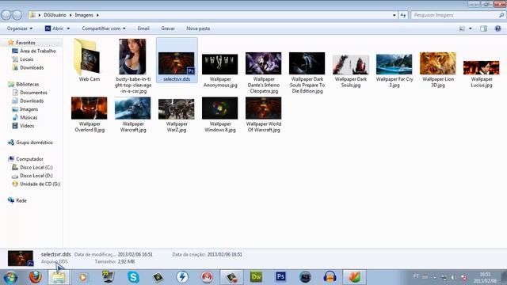Open Photoshop from the taskbar
Viewport: 507px width, 285px height.
[x=280, y=277]
